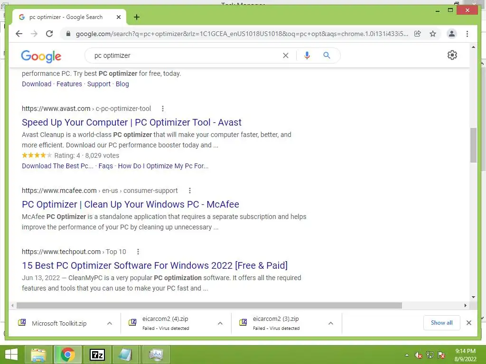Bookmark this page with the star icon
The image size is (486, 364).
pos(433,34)
